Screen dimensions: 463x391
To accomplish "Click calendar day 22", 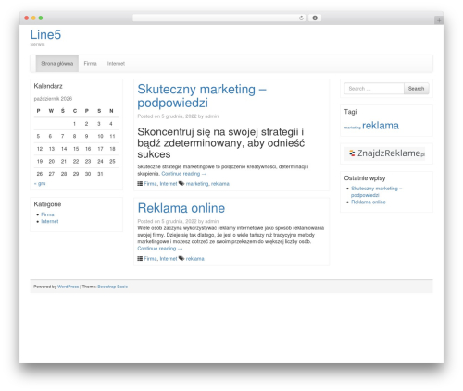I will pos(76,162).
